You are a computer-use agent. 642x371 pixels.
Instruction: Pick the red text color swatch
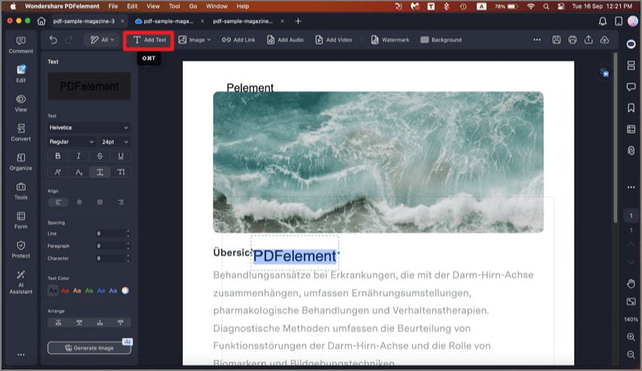(65, 291)
